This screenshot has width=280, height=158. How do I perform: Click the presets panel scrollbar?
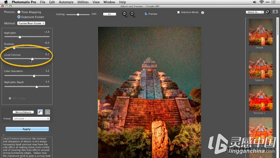point(277,26)
